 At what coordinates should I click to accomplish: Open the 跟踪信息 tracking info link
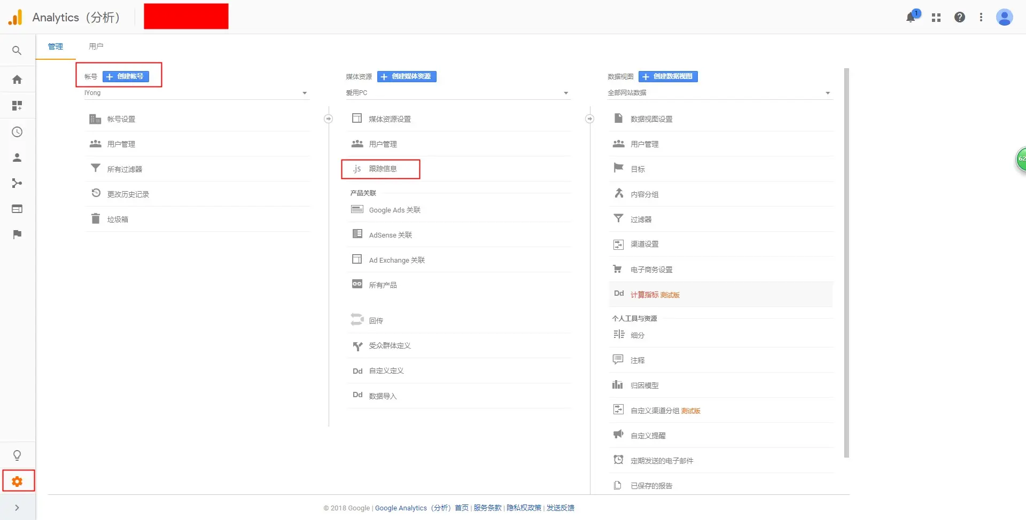point(383,169)
